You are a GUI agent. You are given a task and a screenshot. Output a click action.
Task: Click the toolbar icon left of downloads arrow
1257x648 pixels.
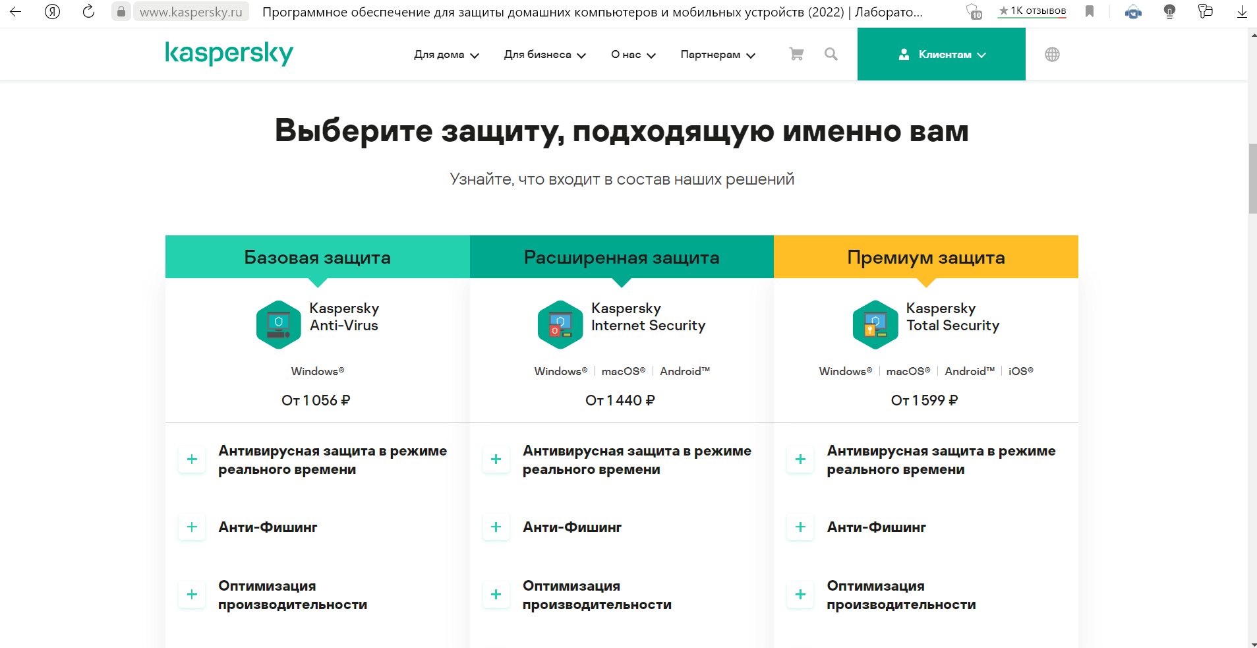tap(1205, 11)
